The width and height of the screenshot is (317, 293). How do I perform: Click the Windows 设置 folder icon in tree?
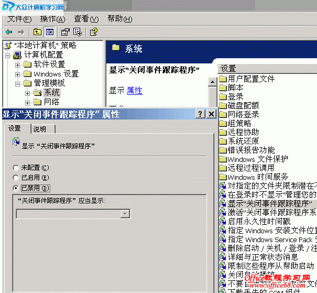point(27,74)
